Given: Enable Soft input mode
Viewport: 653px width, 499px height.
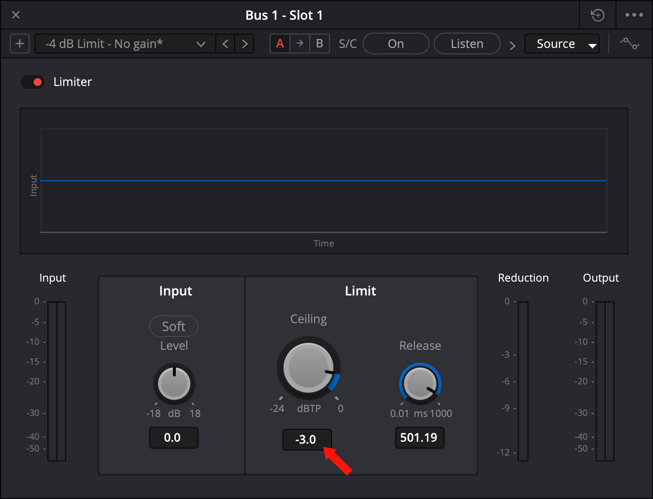Looking at the screenshot, I should click(x=174, y=326).
